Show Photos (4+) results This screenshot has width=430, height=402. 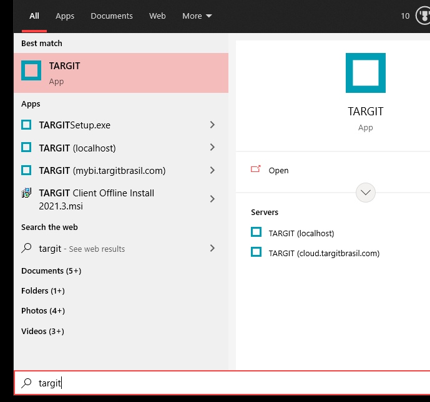point(43,310)
